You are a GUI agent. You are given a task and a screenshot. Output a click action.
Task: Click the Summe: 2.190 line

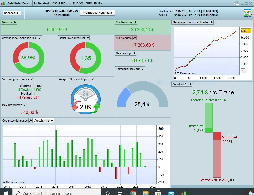(31, 86)
